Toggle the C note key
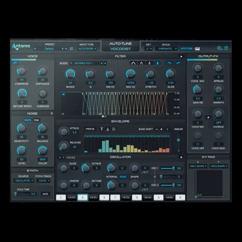Screen dimensions: 242x242 tap(61, 198)
